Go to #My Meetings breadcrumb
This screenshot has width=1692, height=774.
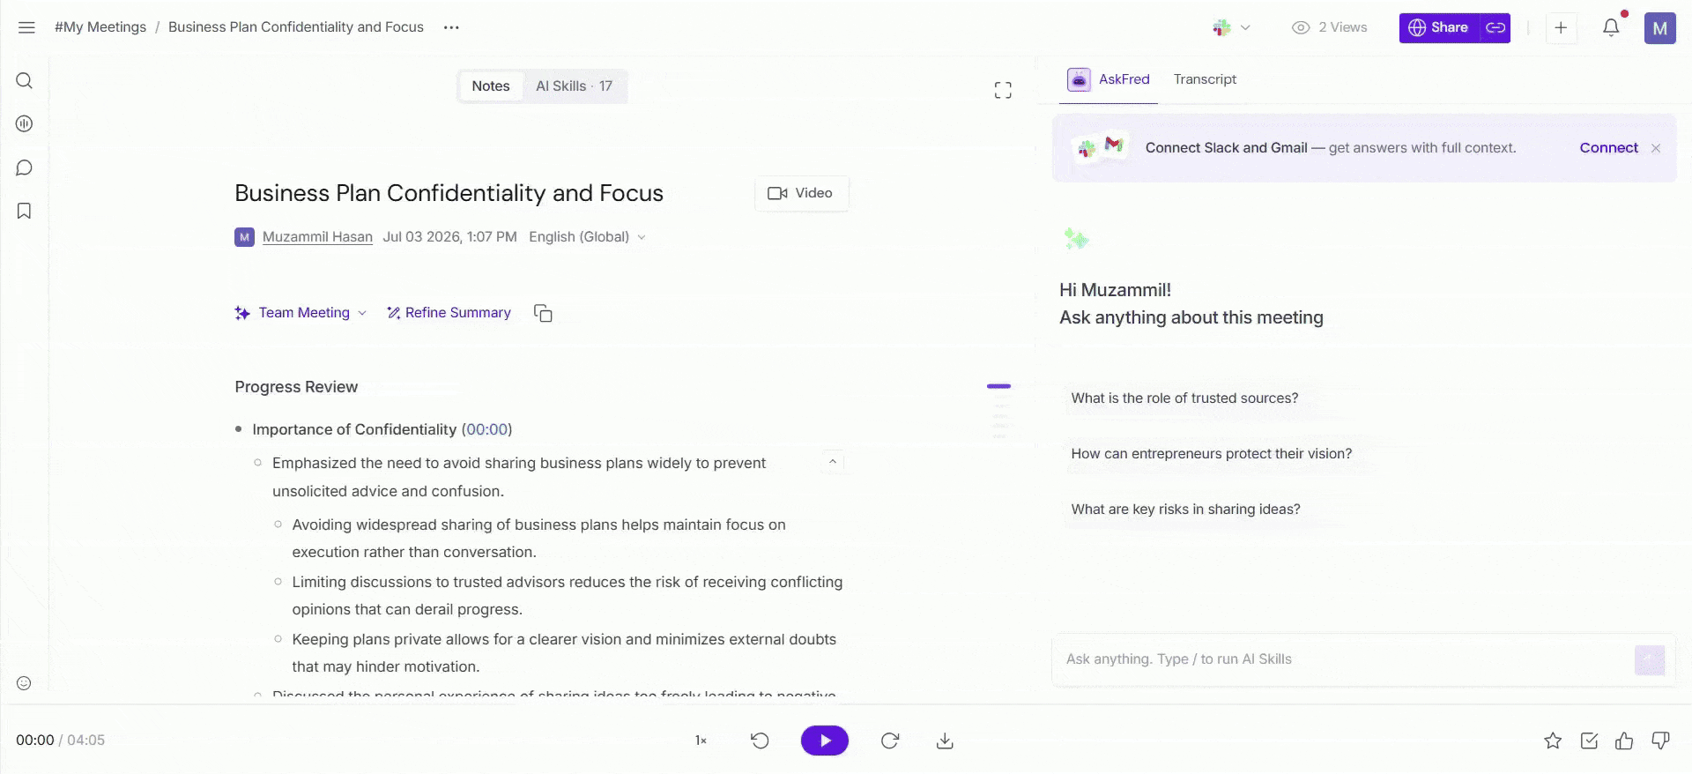[x=100, y=27]
